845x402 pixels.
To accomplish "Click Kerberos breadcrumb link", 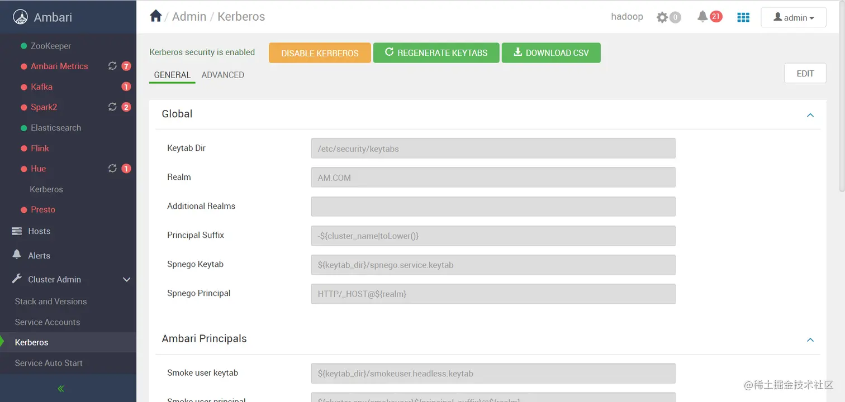I will click(x=241, y=17).
